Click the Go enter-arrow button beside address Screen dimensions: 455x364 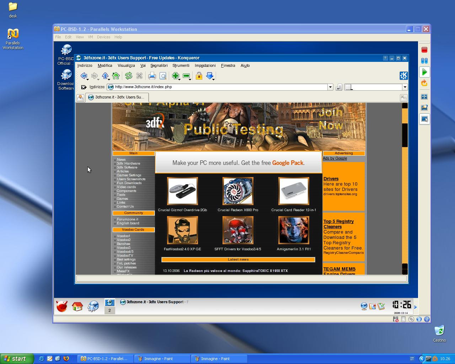[338, 87]
